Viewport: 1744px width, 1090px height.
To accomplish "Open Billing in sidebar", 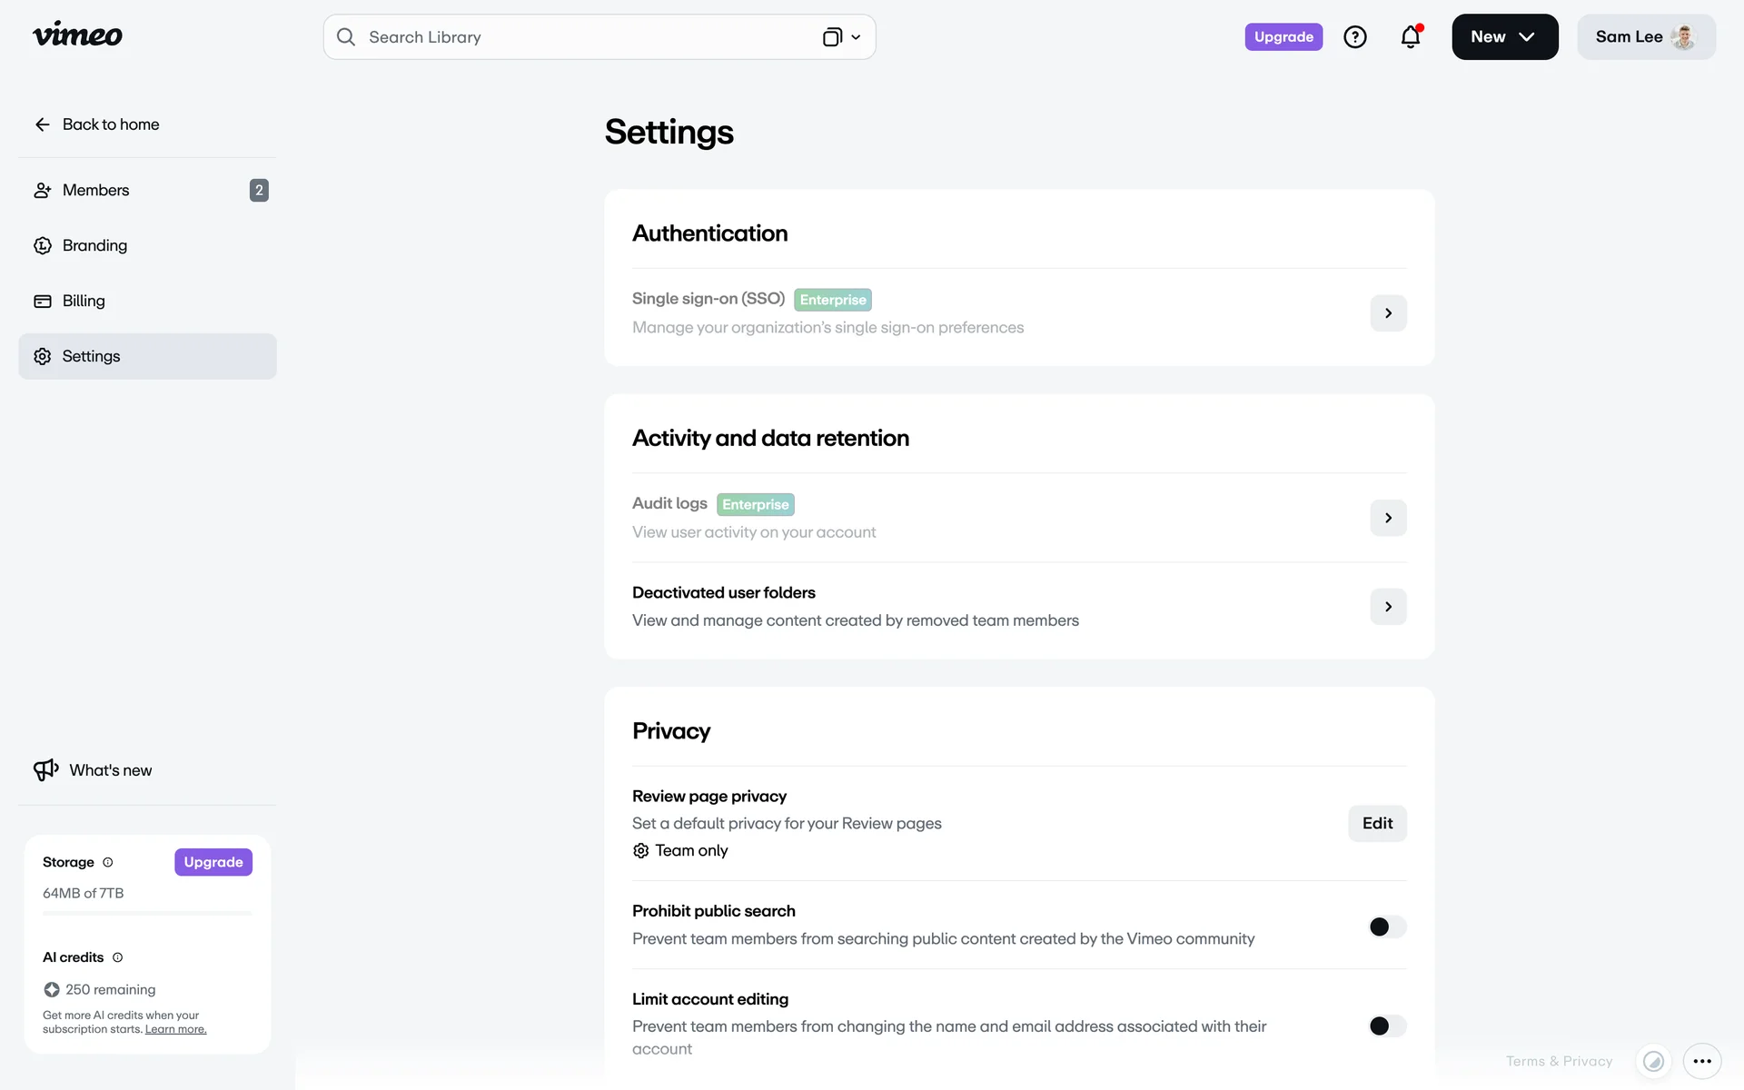I will coord(84,302).
